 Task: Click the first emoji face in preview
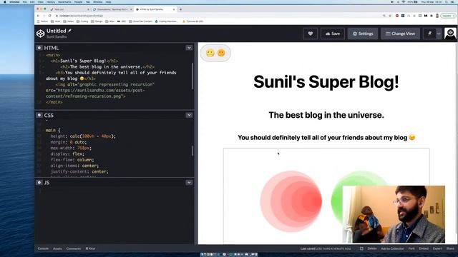point(210,53)
